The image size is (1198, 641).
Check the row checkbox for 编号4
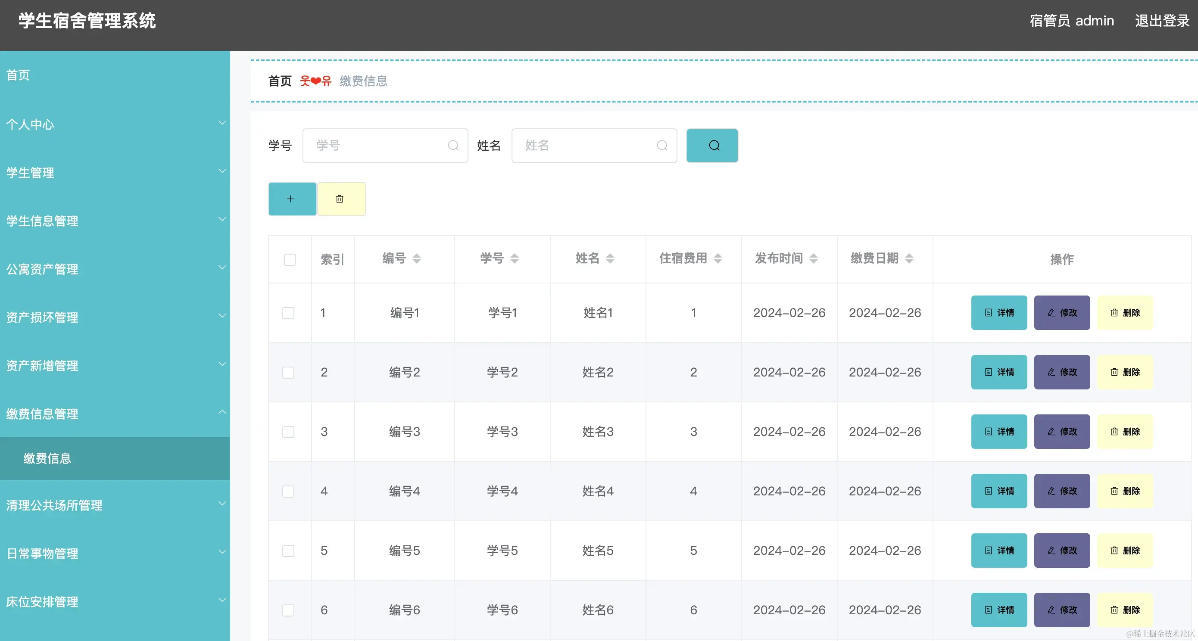click(x=288, y=492)
